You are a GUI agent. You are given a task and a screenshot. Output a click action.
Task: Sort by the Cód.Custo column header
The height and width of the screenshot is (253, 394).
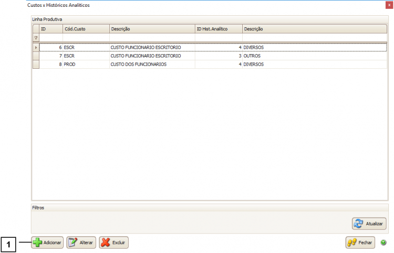[x=86, y=29]
